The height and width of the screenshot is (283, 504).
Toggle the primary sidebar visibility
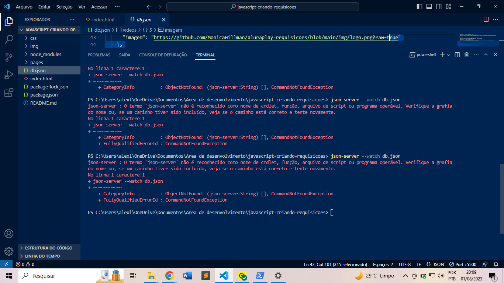(x=420, y=7)
